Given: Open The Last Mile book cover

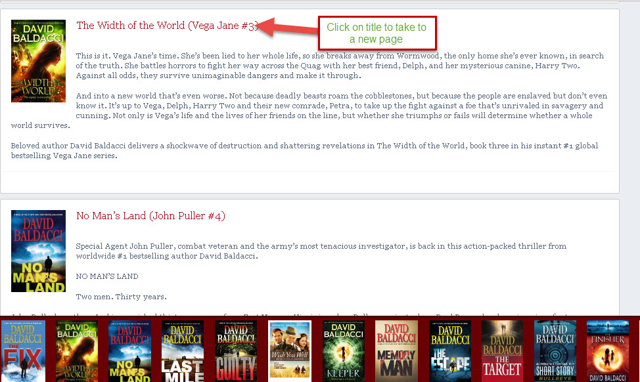Looking at the screenshot, I should coord(183,351).
